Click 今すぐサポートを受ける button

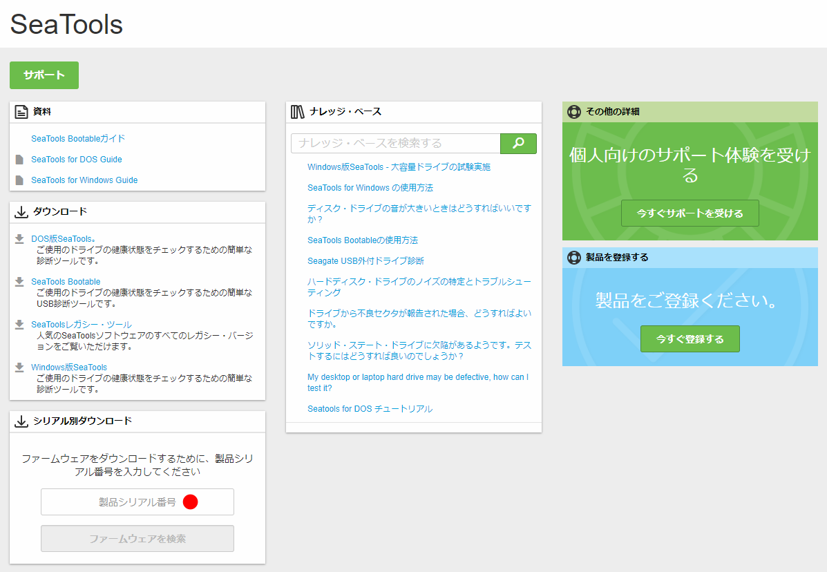(x=690, y=213)
